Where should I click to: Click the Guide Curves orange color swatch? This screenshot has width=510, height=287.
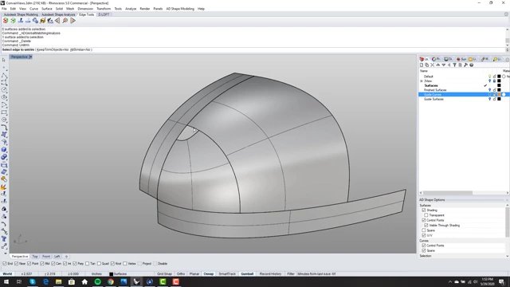(x=499, y=94)
